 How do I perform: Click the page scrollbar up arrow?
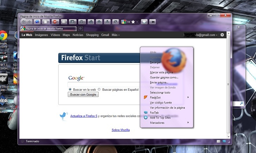coord(229,34)
